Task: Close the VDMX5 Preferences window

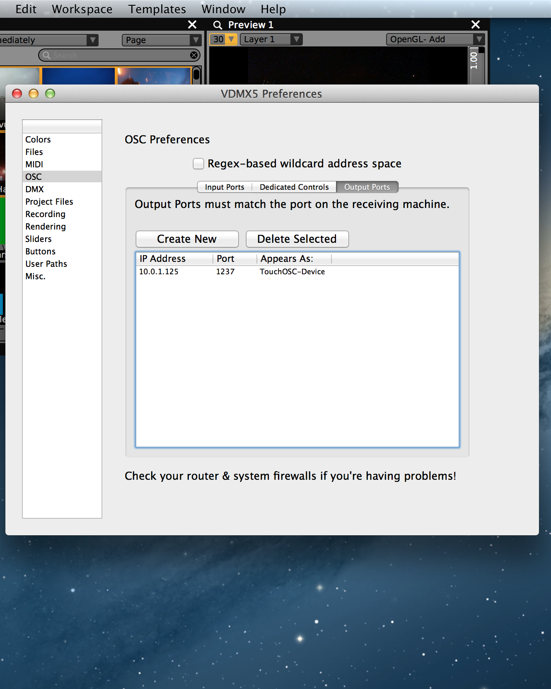Action: (x=17, y=94)
